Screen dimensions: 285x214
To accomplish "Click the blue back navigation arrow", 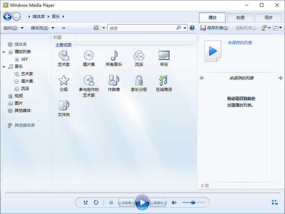I will pos(7,17).
